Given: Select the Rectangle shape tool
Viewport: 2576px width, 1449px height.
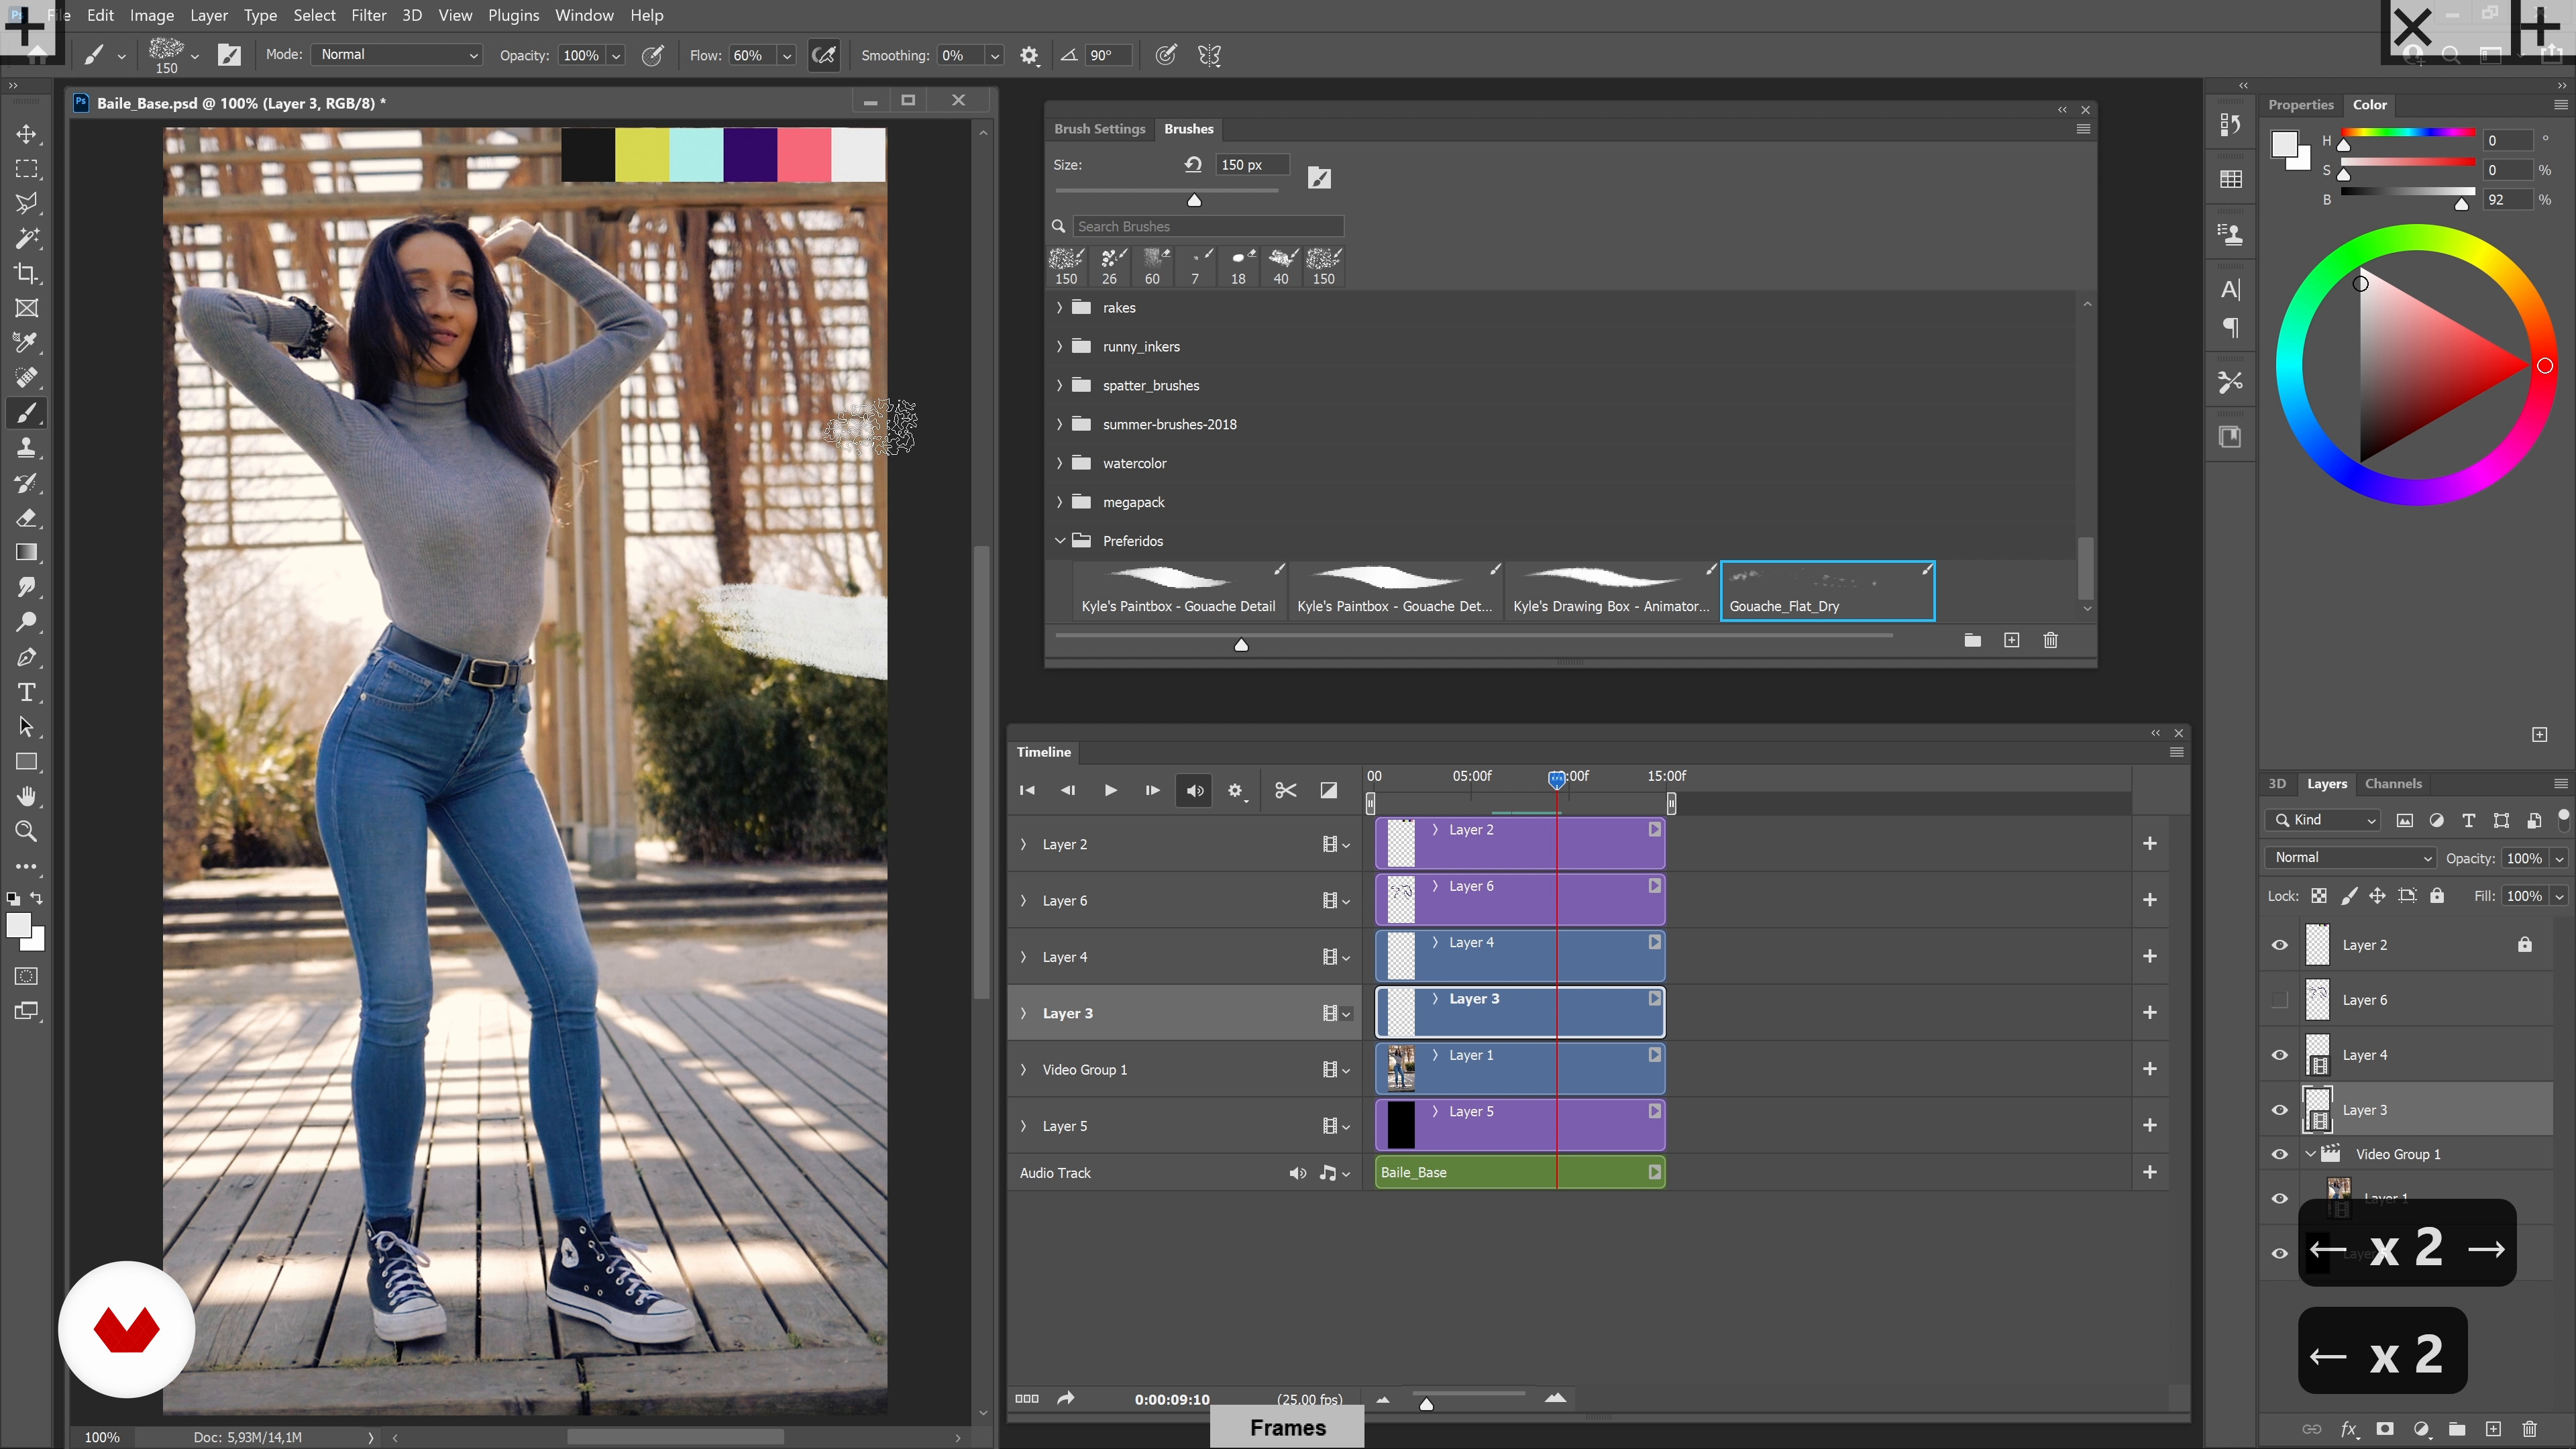Looking at the screenshot, I should [27, 762].
